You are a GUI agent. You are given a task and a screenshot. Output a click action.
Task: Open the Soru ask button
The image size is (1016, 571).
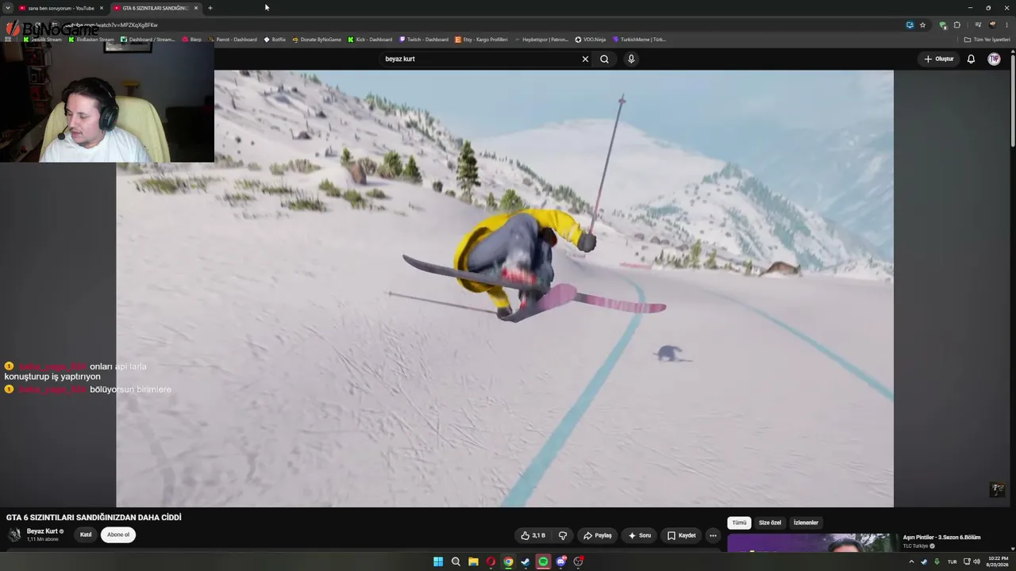point(639,535)
